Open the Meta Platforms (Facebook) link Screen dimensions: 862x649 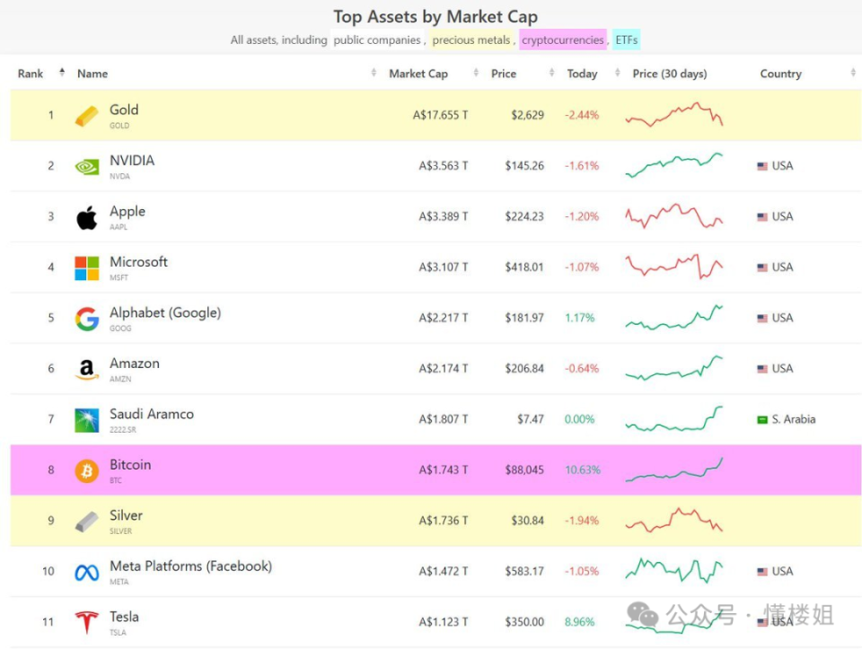[190, 566]
